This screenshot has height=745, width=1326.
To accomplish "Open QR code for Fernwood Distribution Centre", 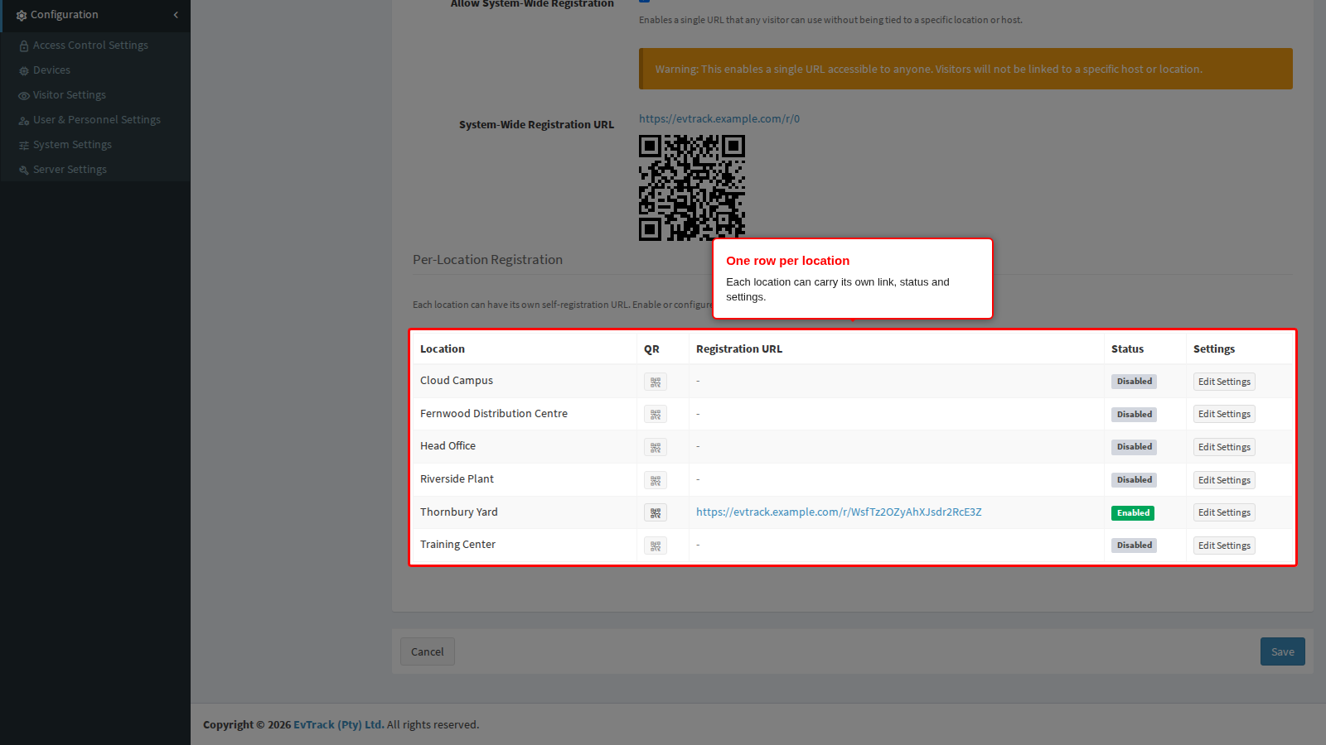I will 656,415.
